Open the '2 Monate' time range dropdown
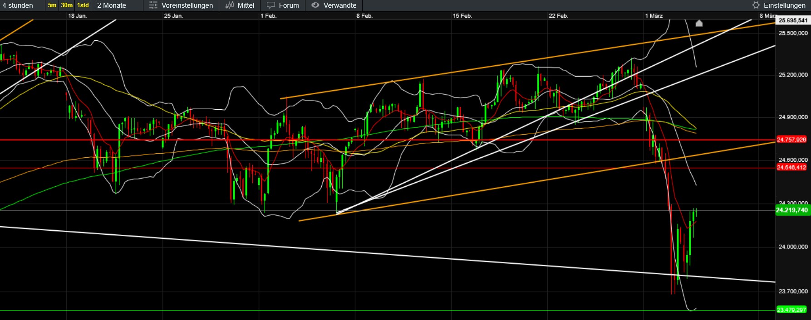Viewport: 811px width, 320px height. 112,5
